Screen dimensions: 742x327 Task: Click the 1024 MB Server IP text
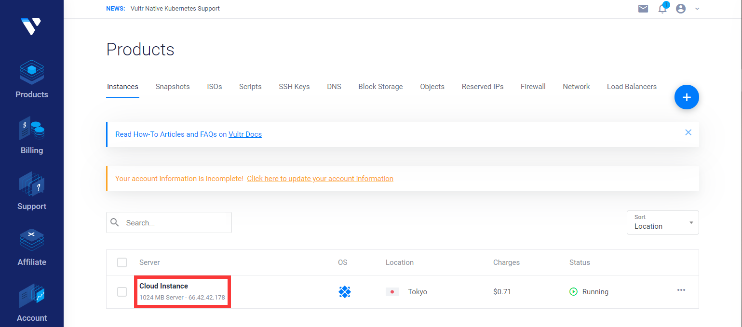point(182,298)
